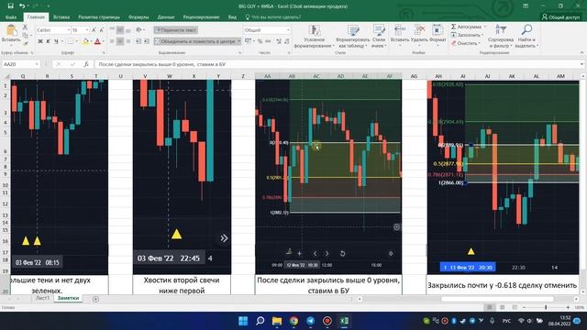This screenshot has width=587, height=330.
Task: Select the Page Layout view button in the status bar
Action: (502, 307)
